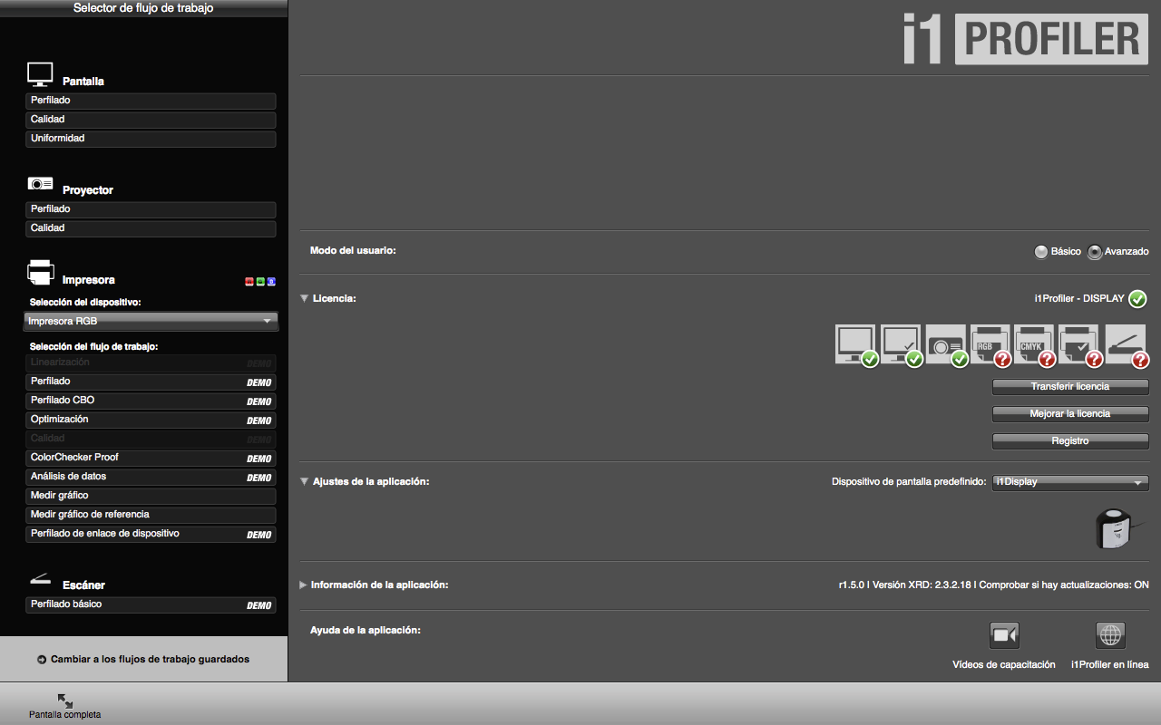Select Básico user mode
The width and height of the screenshot is (1161, 725).
pos(1041,252)
